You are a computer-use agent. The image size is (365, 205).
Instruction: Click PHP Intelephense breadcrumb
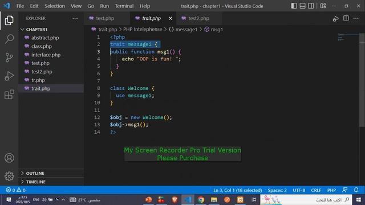pos(143,30)
